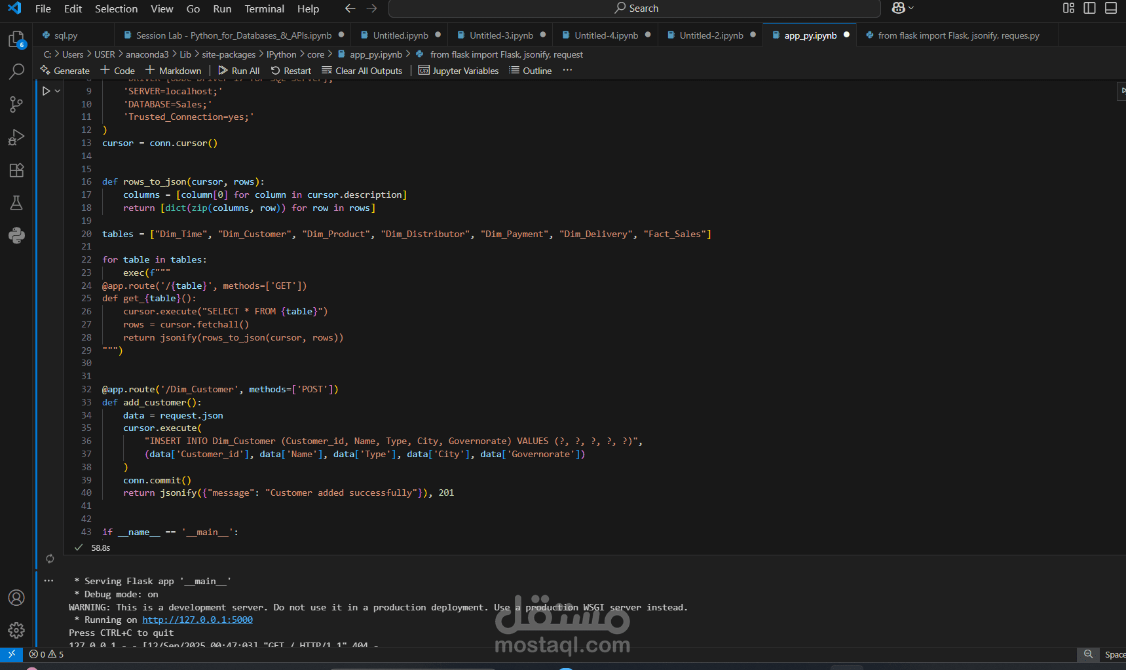This screenshot has height=670, width=1126.
Task: Open the Python sidebar view
Action: click(16, 236)
